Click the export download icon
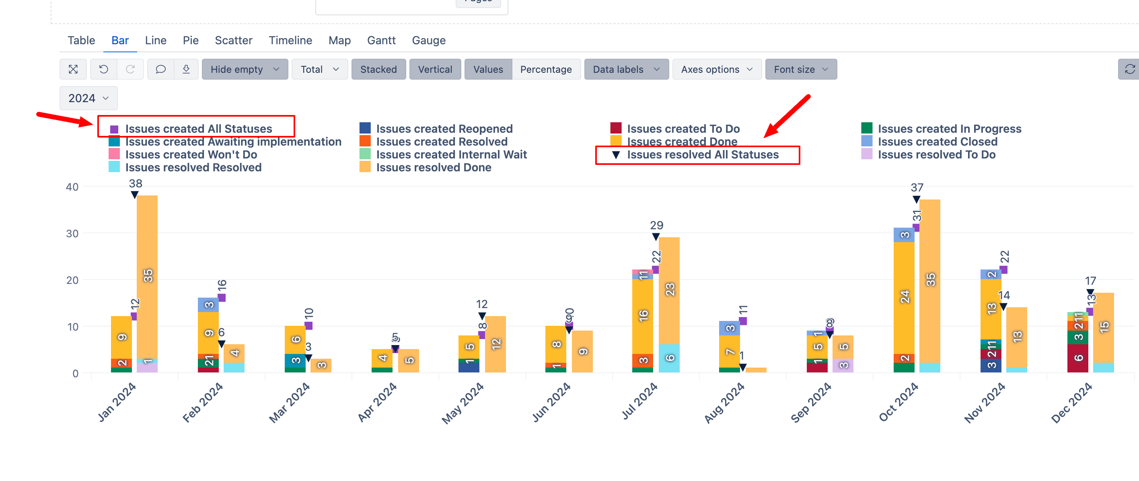Viewport: 1139px width, 481px height. pos(186,70)
